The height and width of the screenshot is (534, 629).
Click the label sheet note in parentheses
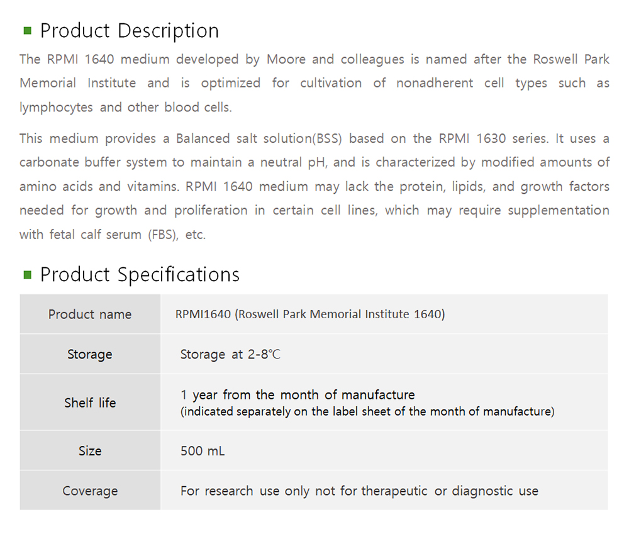tap(367, 412)
